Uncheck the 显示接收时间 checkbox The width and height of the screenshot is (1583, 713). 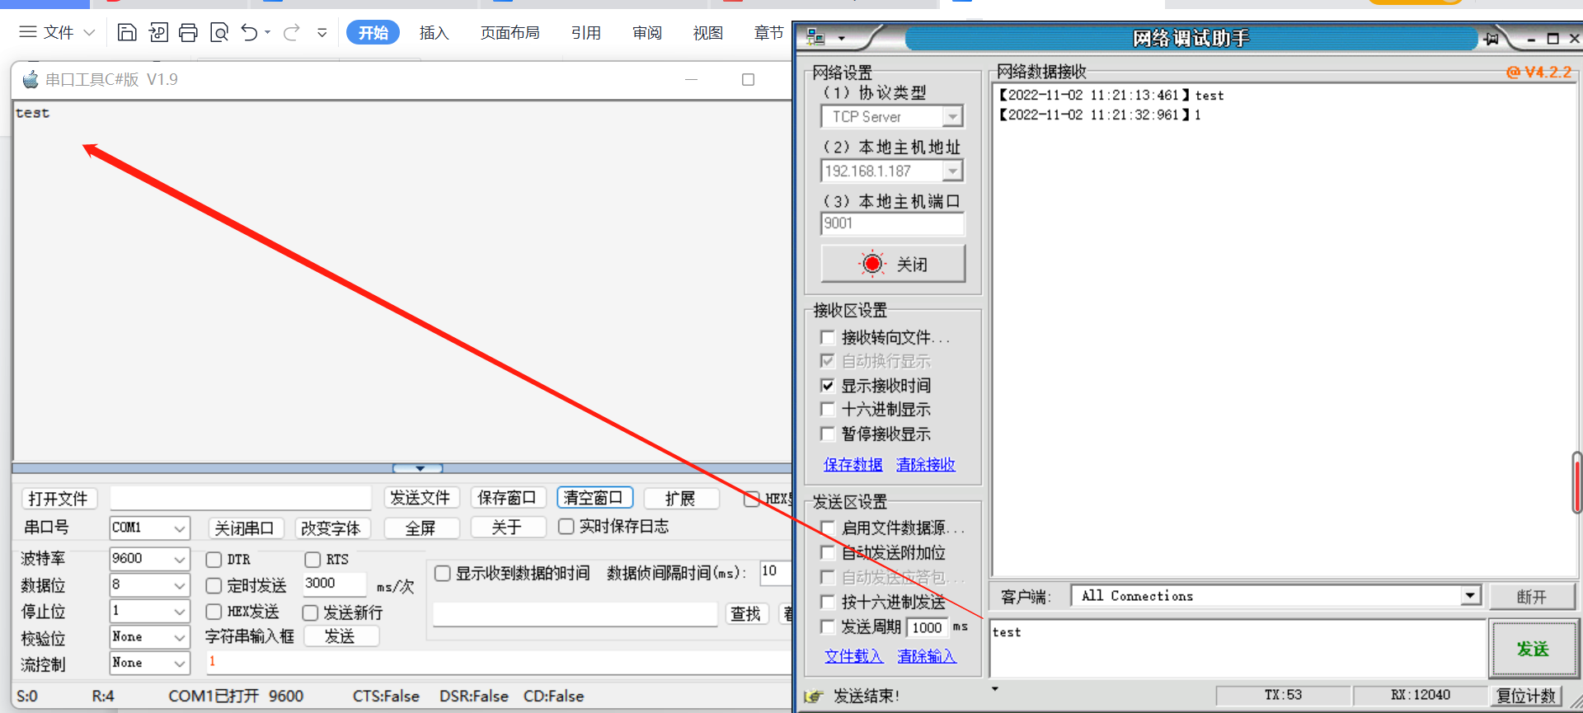click(x=828, y=385)
